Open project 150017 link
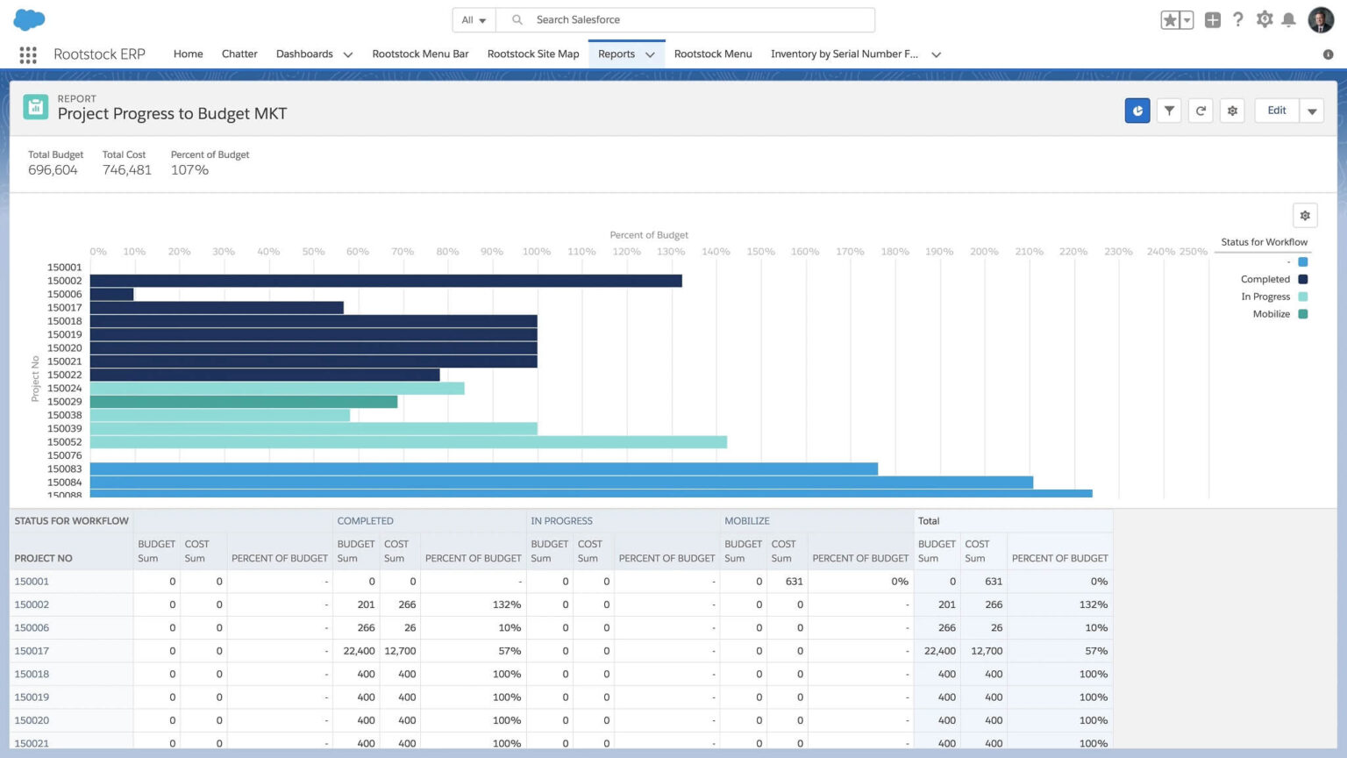The height and width of the screenshot is (758, 1347). tap(32, 651)
